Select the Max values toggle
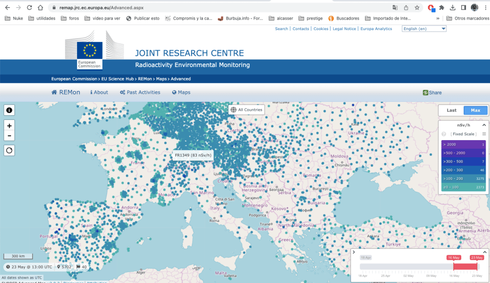This screenshot has width=490, height=283. [475, 110]
